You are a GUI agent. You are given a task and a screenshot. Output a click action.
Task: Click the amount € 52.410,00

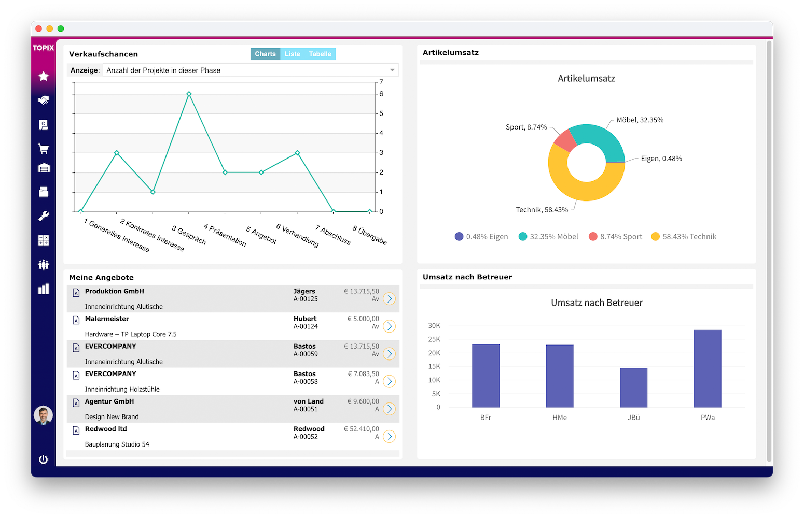pyautogui.click(x=362, y=429)
